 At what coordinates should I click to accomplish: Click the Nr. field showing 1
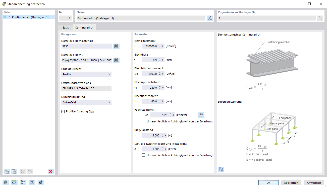pyautogui.click(x=65, y=18)
